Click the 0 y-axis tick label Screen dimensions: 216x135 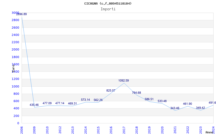18,123
